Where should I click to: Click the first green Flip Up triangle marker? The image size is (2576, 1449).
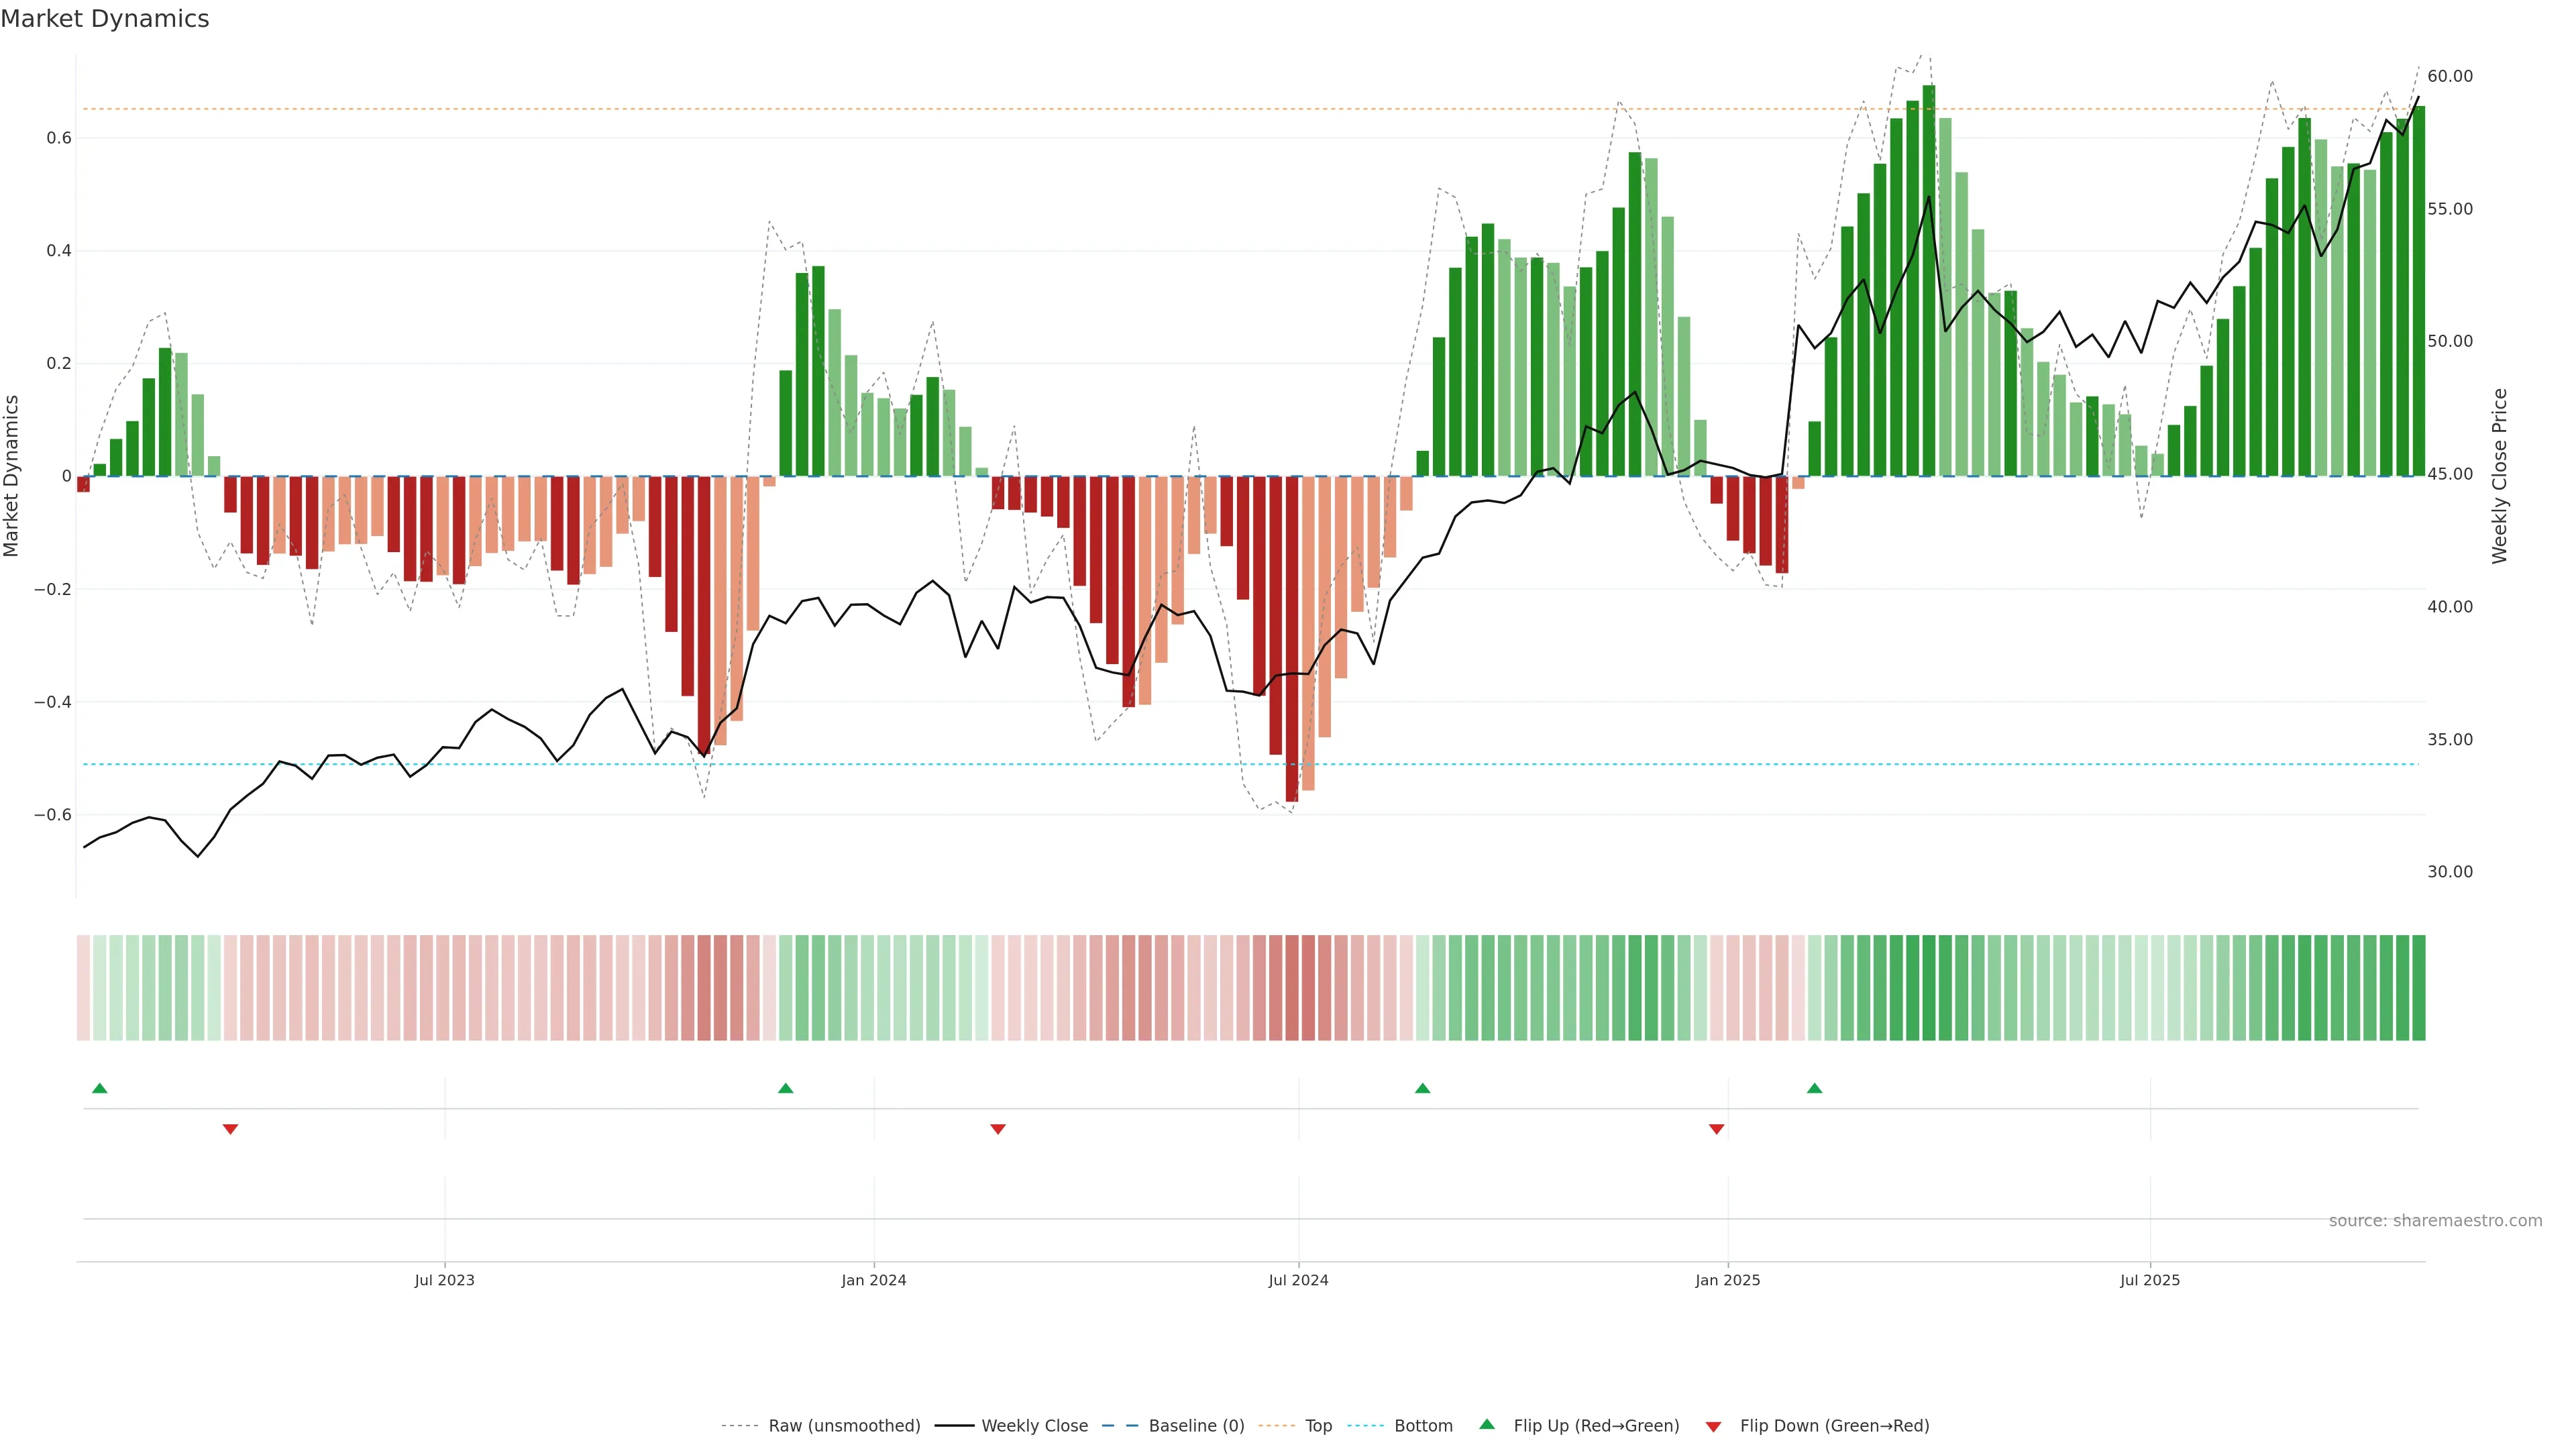tap(99, 1088)
